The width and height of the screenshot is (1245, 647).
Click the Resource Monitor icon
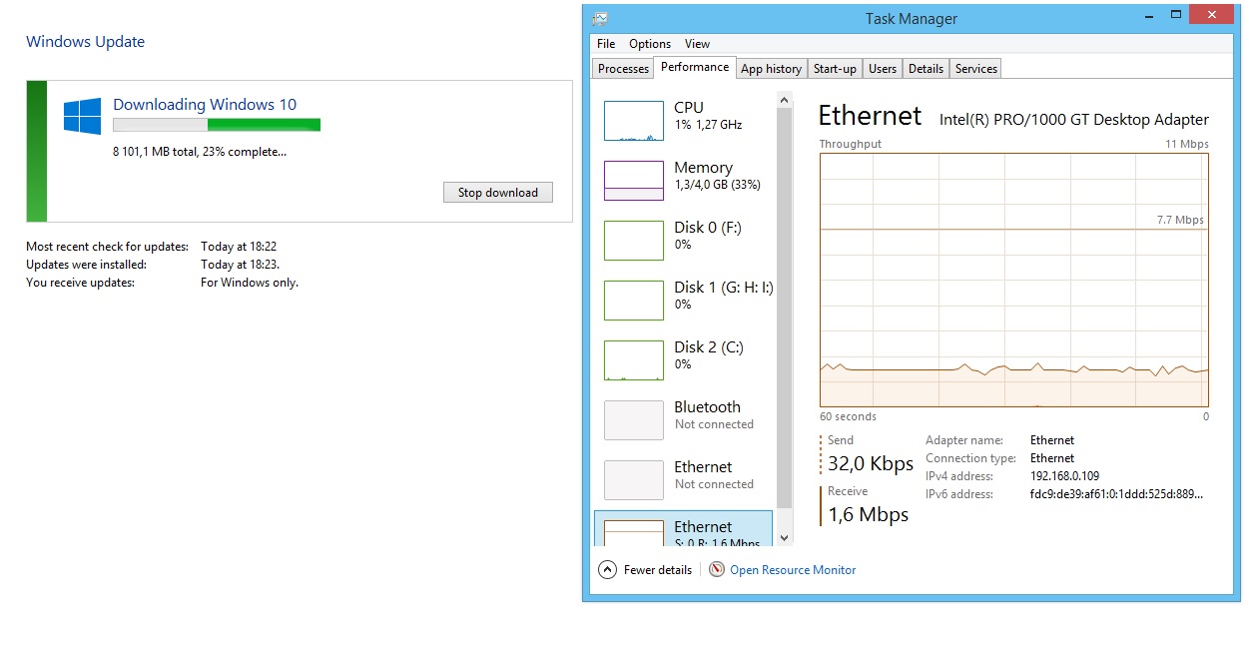[x=717, y=570]
